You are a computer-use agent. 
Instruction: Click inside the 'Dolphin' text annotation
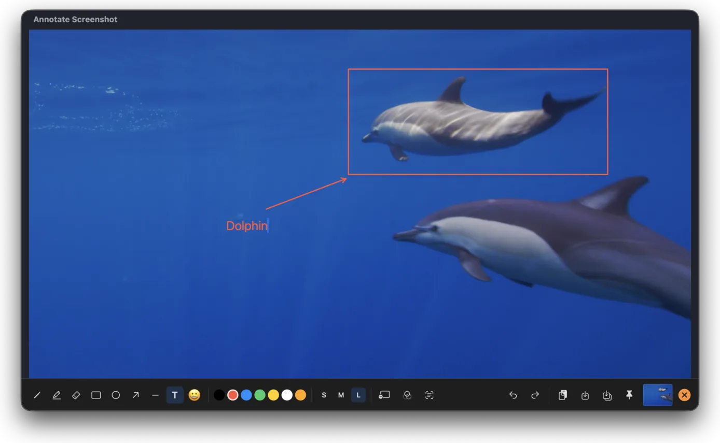pos(247,226)
